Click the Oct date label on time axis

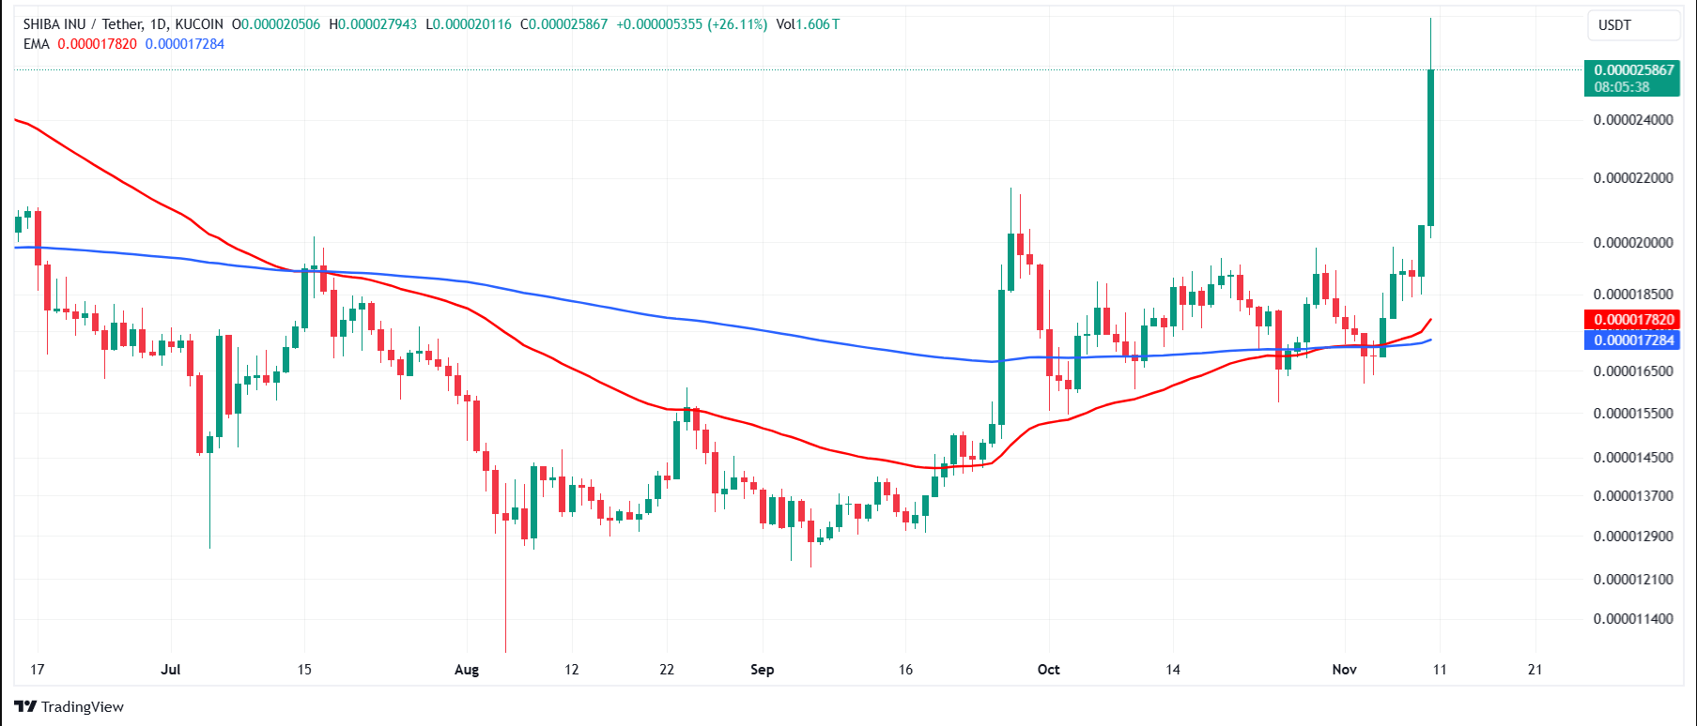pos(1049,670)
